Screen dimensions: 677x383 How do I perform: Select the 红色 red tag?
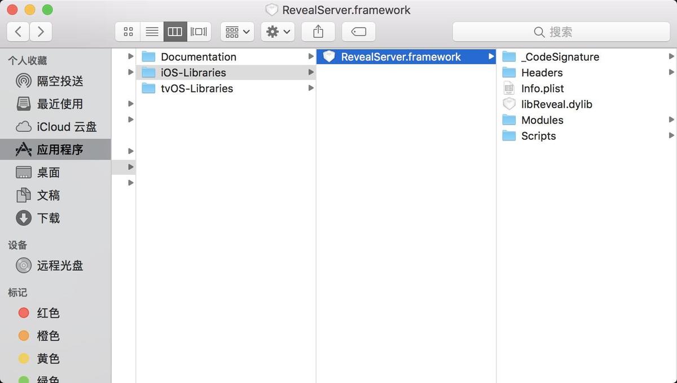55,313
